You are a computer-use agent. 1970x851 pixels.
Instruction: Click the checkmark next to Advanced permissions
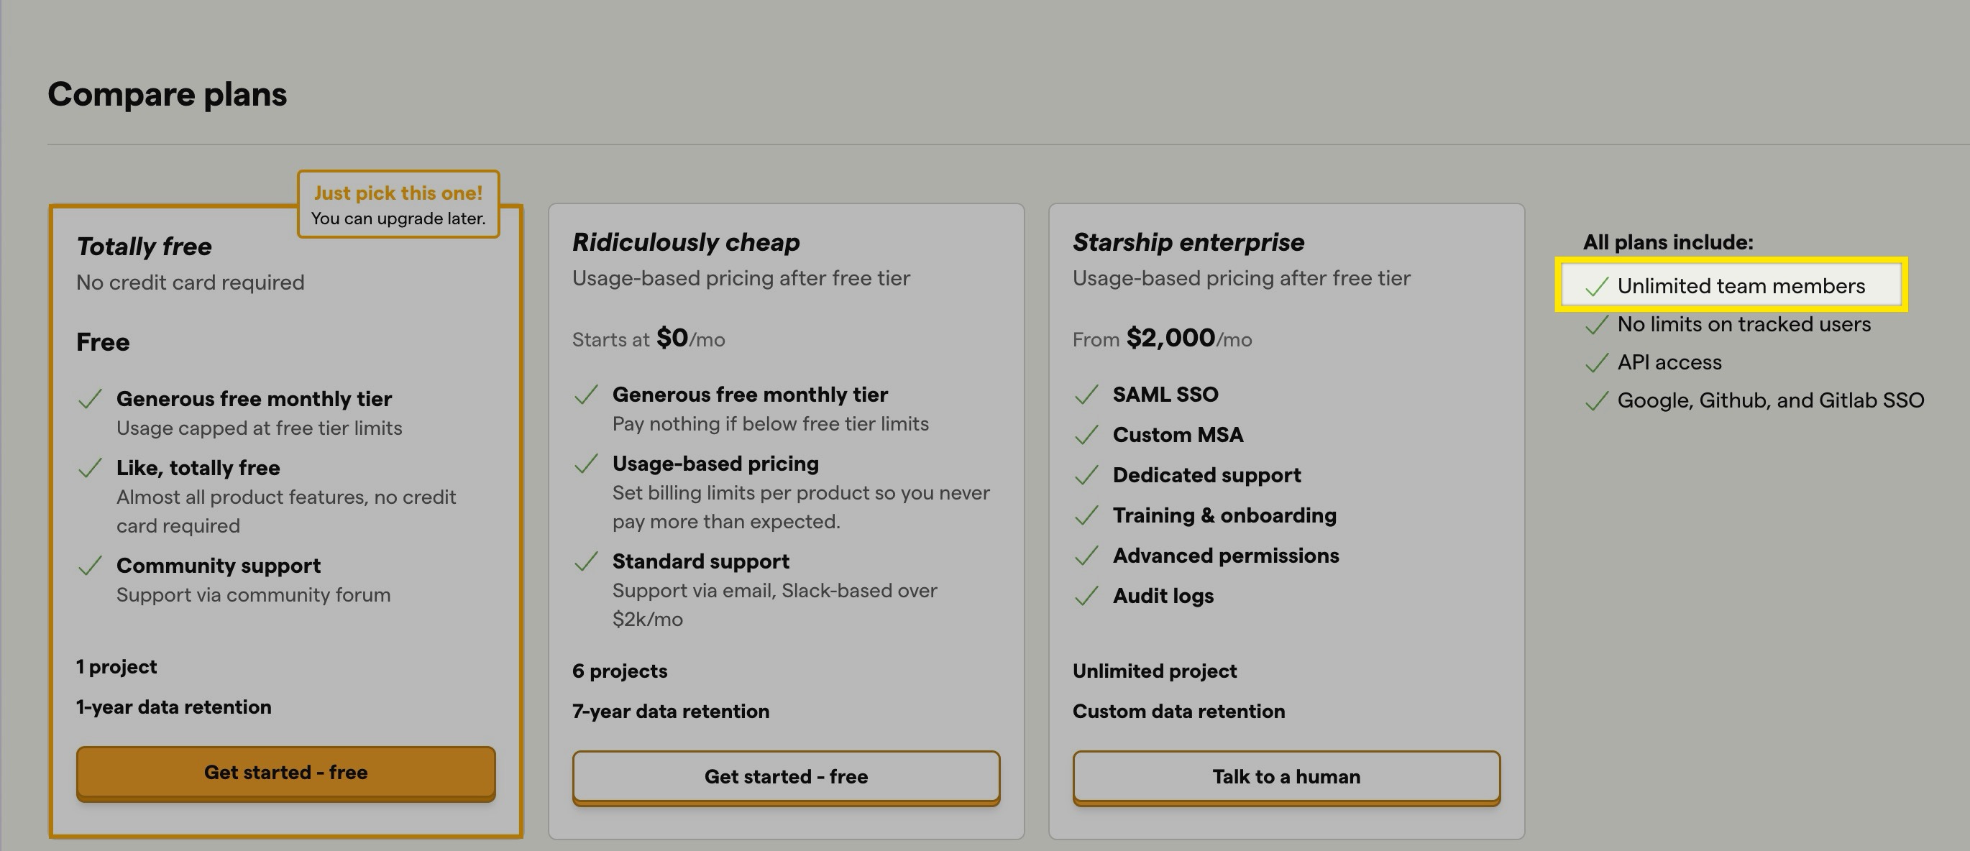(x=1086, y=556)
